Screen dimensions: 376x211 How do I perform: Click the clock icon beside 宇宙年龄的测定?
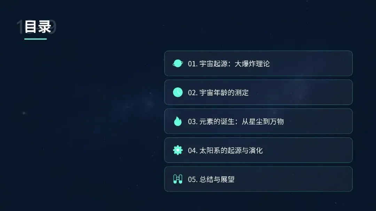[178, 92]
